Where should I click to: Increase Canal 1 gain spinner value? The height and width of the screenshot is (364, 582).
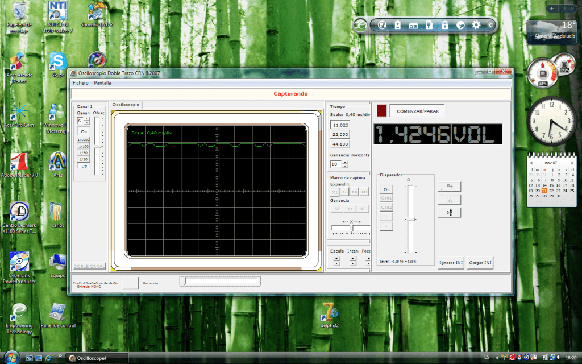point(87,119)
